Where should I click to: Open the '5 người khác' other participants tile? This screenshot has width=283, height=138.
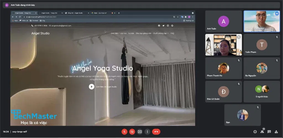(x=262, y=92)
